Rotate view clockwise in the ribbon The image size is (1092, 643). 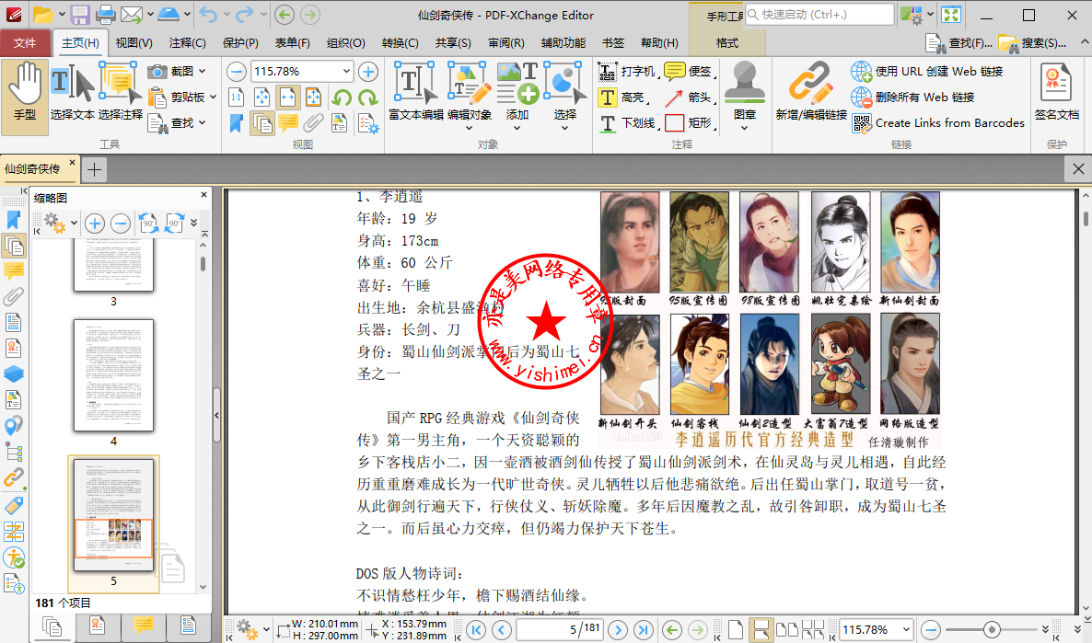[x=367, y=98]
